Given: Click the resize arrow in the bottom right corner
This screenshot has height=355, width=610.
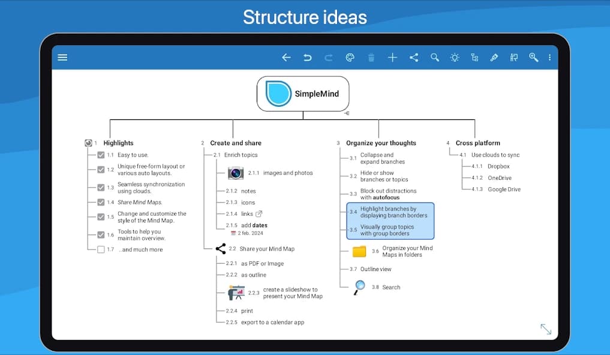Looking at the screenshot, I should pos(545,329).
